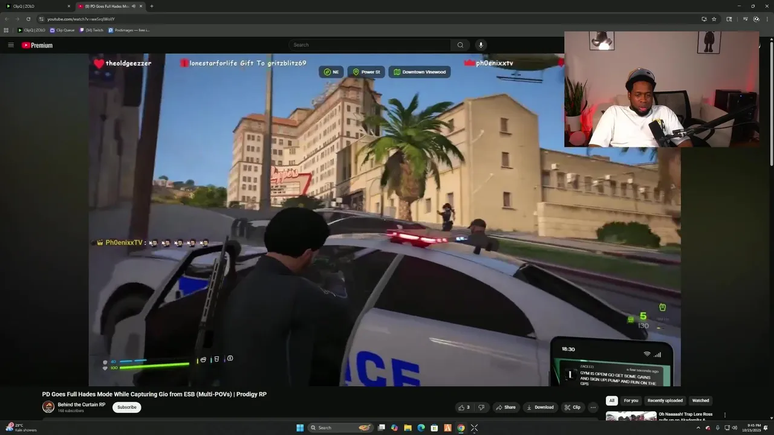Open the Chrome profile avatar
The height and width of the screenshot is (435, 774).
[x=756, y=19]
